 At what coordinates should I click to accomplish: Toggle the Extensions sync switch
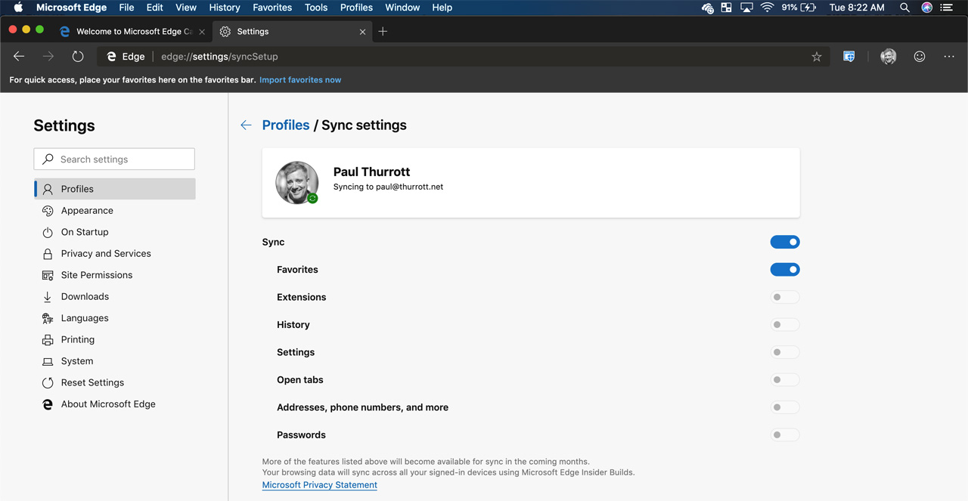(784, 297)
